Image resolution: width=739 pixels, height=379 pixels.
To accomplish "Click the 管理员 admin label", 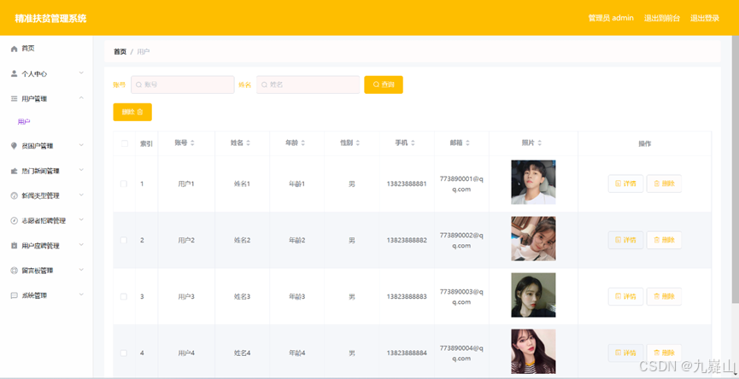I will 611,18.
